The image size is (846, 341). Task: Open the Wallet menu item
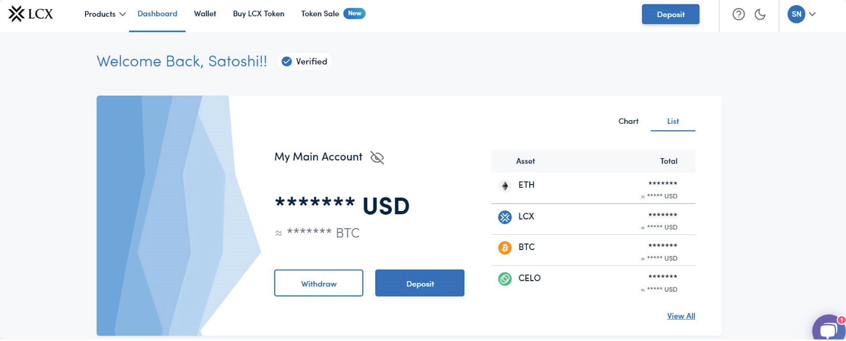pyautogui.click(x=205, y=14)
